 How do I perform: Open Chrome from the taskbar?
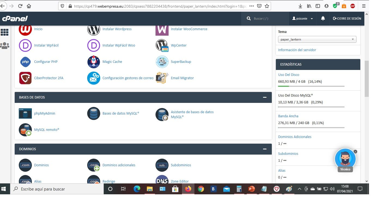[x=201, y=189]
